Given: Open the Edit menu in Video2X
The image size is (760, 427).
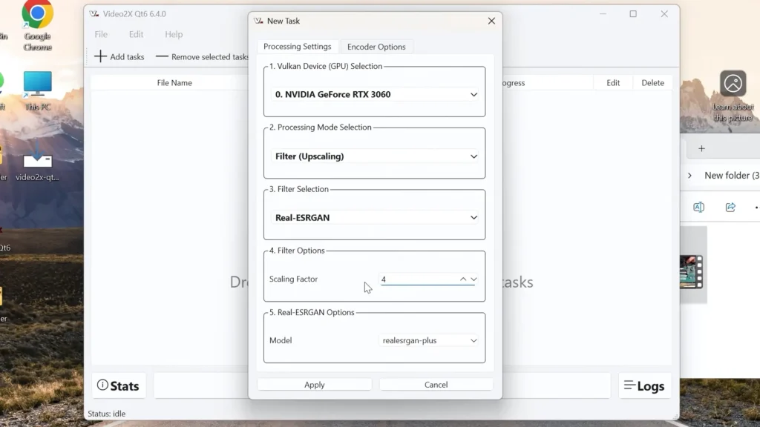Looking at the screenshot, I should 137,34.
